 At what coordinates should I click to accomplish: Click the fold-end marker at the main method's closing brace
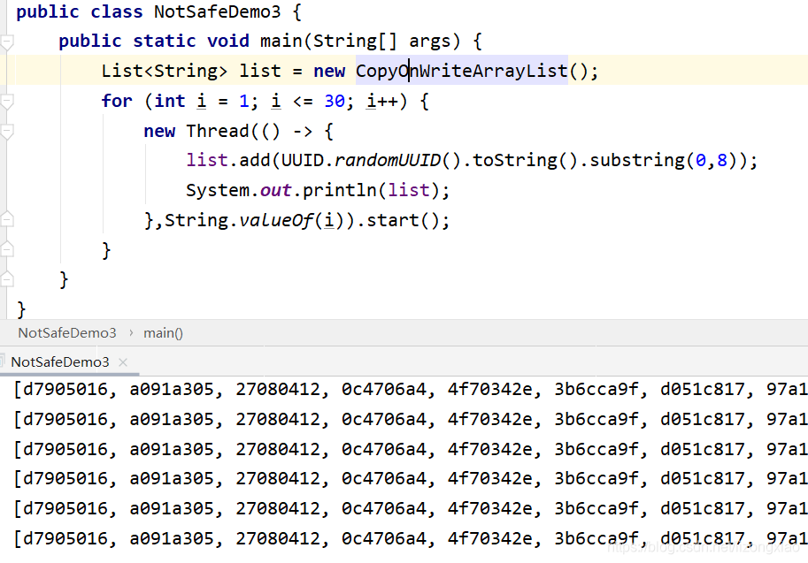coord(6,279)
